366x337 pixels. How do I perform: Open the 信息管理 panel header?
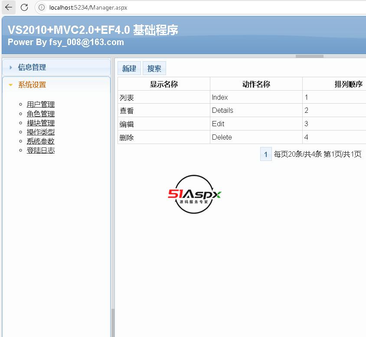pyautogui.click(x=56, y=68)
